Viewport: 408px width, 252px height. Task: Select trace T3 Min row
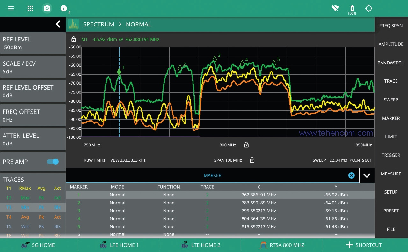(33, 207)
